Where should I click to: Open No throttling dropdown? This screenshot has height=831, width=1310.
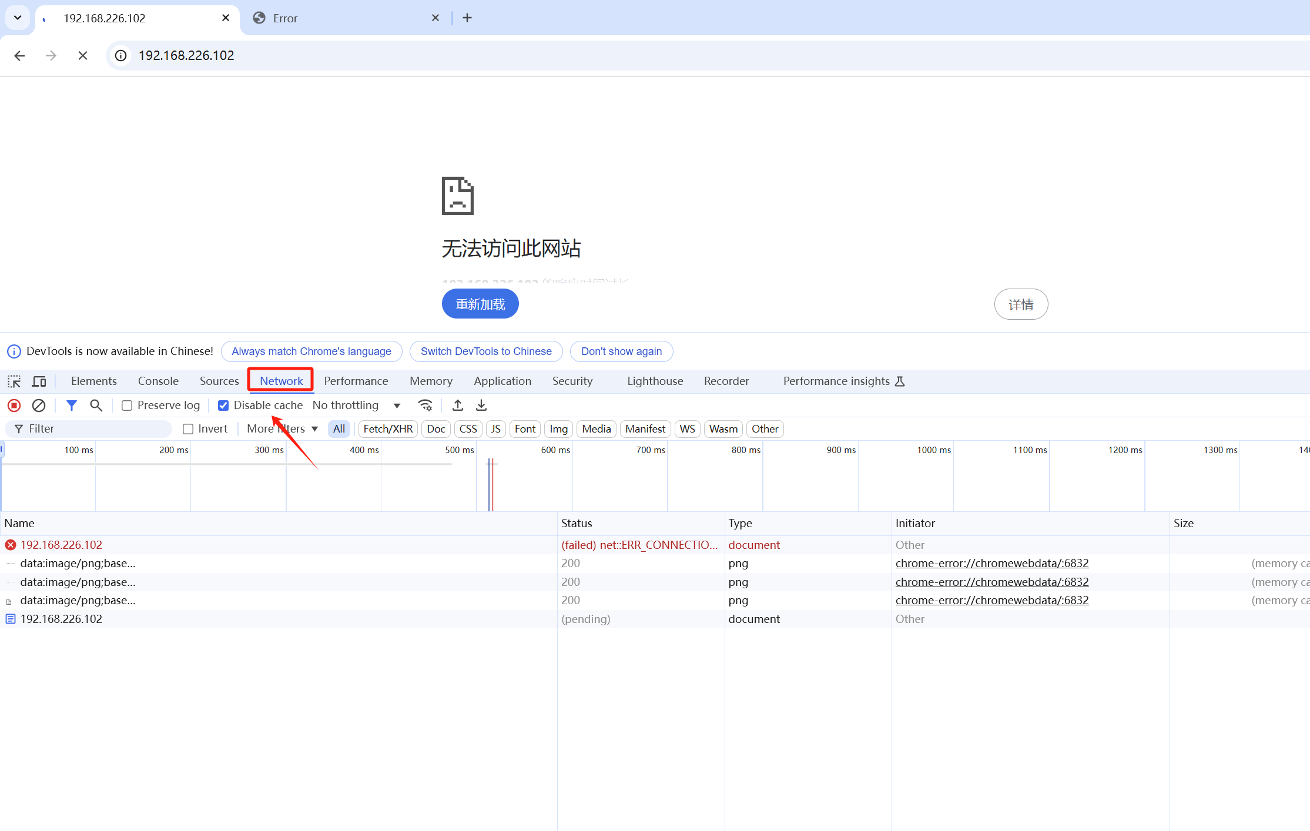pos(356,406)
